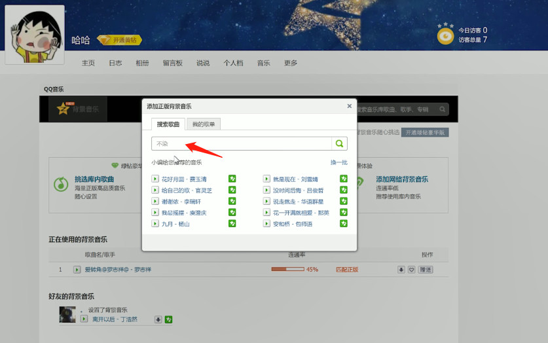Play 就是现在 - 刘雪婧 preview
This screenshot has height=343, width=548.
[x=266, y=179]
